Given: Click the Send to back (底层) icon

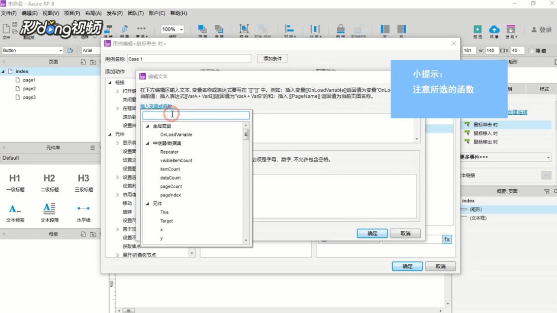Looking at the screenshot, I should (x=219, y=29).
